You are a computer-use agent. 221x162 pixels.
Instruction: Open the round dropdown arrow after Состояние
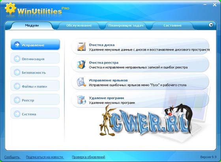[211, 25]
